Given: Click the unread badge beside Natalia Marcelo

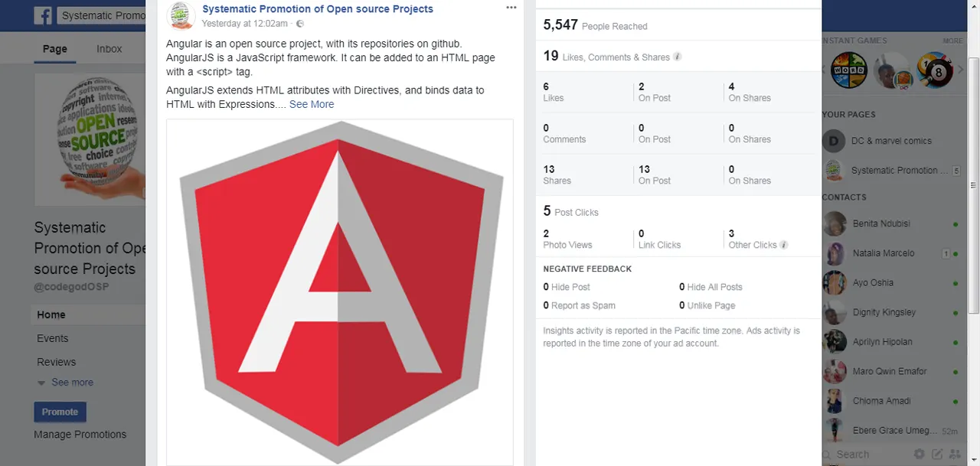Looking at the screenshot, I should [x=946, y=253].
